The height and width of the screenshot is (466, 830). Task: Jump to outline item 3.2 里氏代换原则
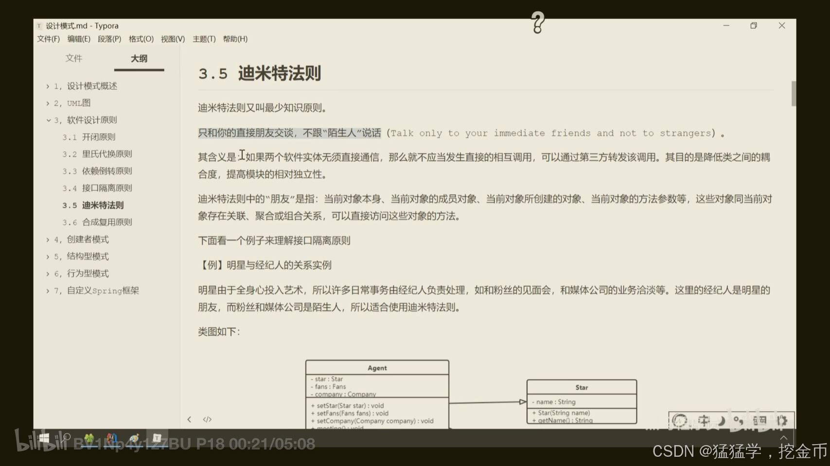pyautogui.click(x=97, y=154)
